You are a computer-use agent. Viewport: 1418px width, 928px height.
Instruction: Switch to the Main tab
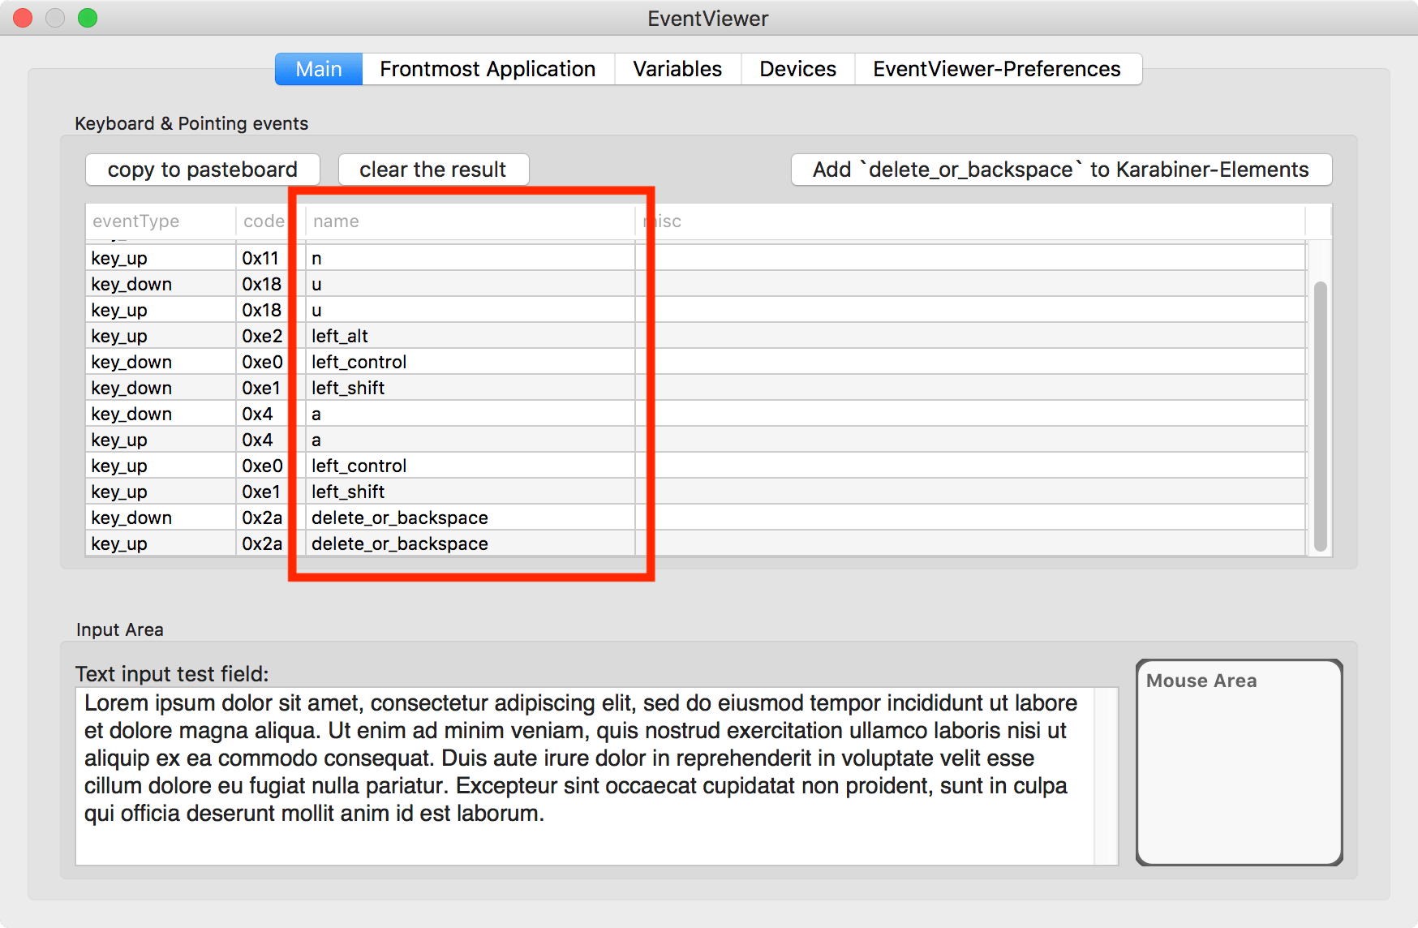(319, 69)
